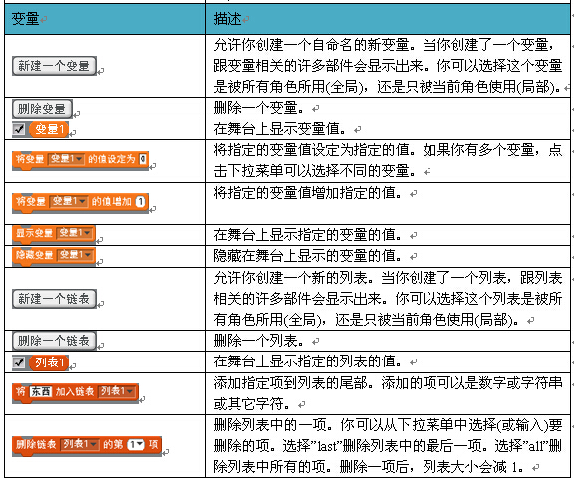Click the 东西 text field in 加入链表 block

40,391
